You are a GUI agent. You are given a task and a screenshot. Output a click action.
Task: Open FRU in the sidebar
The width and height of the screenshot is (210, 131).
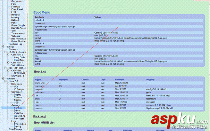(14, 12)
